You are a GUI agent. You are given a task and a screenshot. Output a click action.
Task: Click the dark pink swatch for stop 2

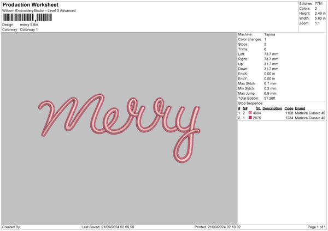(x=250, y=118)
